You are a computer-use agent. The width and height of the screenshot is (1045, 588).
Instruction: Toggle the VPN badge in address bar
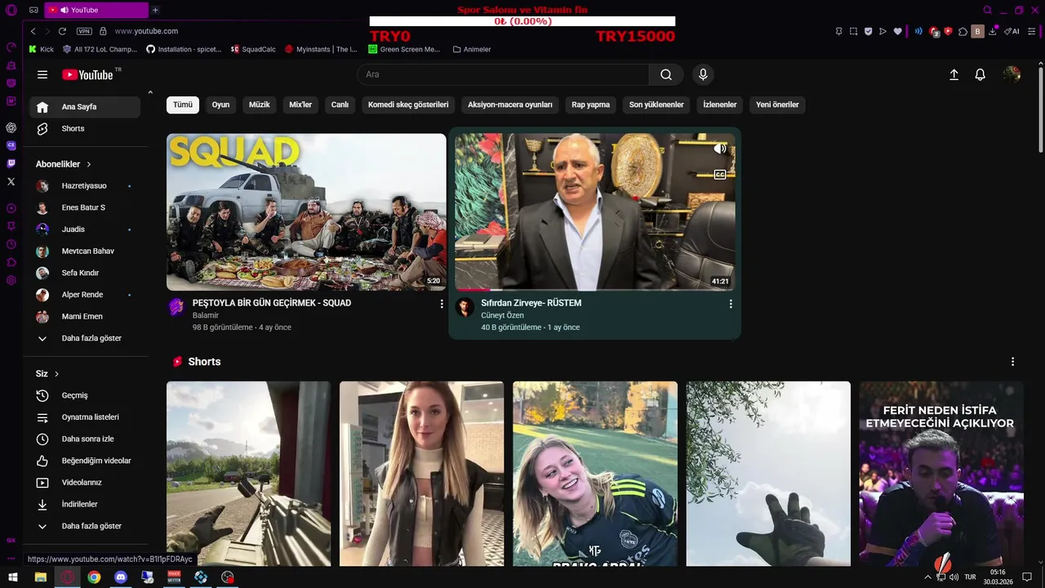click(x=84, y=31)
